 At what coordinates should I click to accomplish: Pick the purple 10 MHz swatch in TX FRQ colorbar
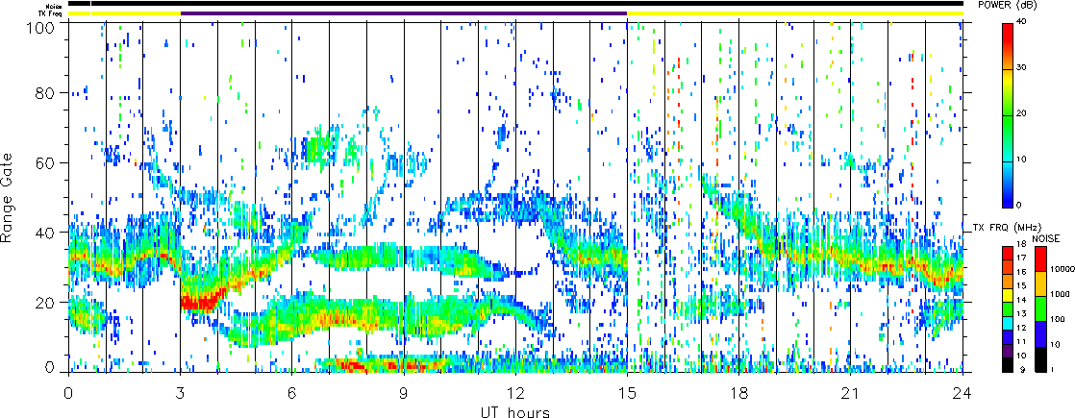point(1007,353)
